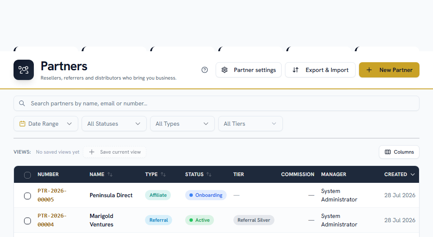Open the Date Range filter
Screen dimensions: 433x237
tap(46, 124)
